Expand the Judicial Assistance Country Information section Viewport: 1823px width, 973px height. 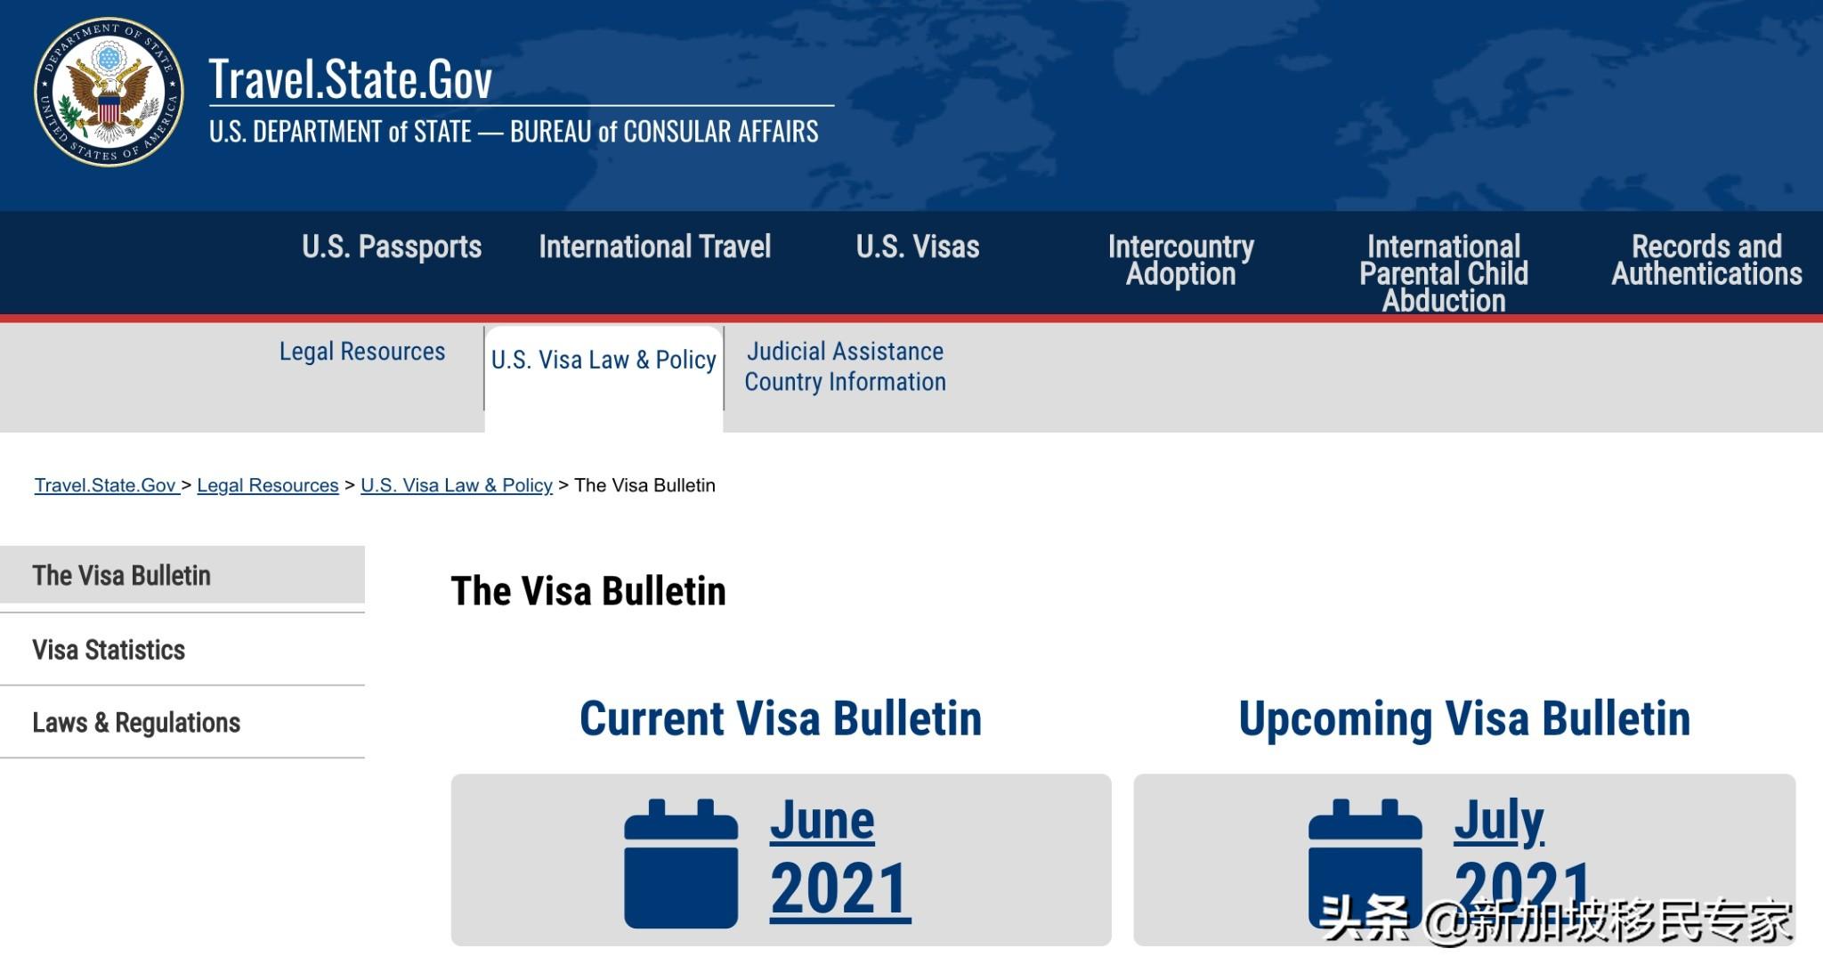843,367
